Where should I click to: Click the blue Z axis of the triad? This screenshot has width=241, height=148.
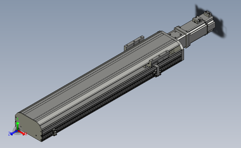(14, 132)
